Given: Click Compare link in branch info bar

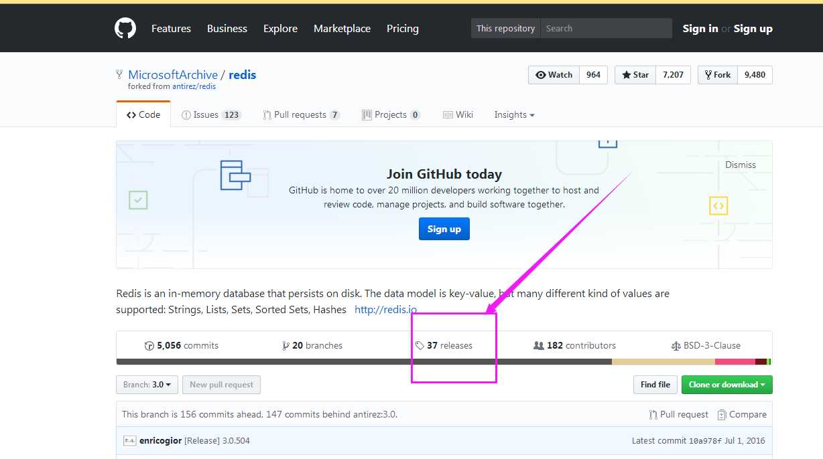Looking at the screenshot, I should point(742,414).
